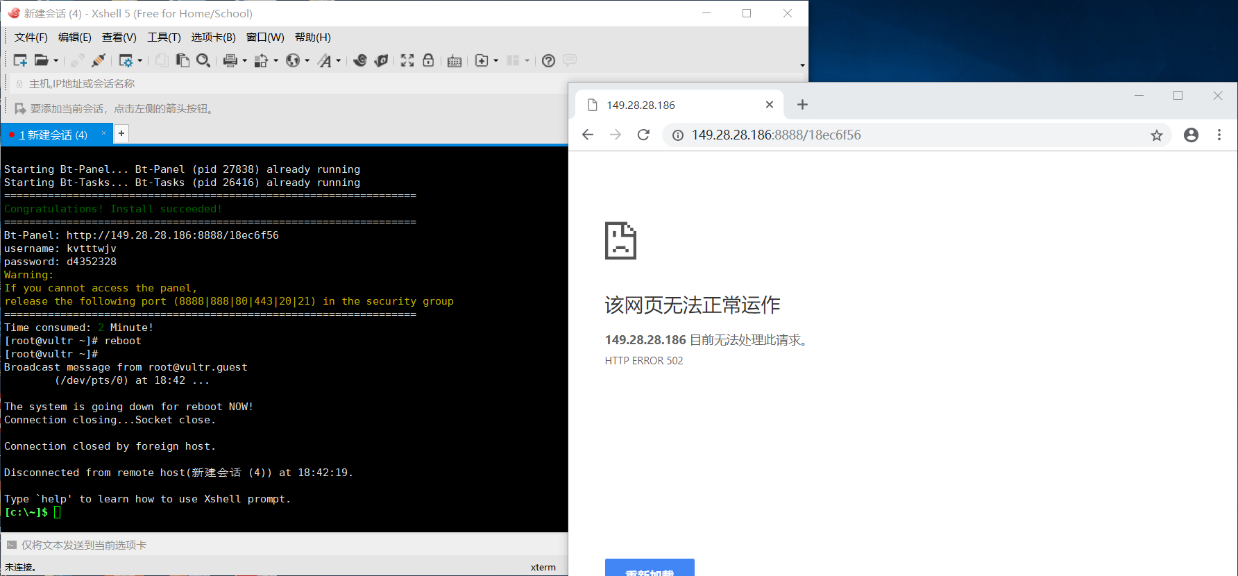Screen dimensions: 1238x576
Task: Close the 新建会话 (4) session tab
Action: 103,133
